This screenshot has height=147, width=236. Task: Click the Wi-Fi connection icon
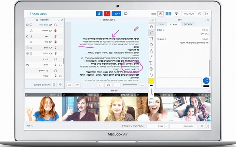pos(176,14)
